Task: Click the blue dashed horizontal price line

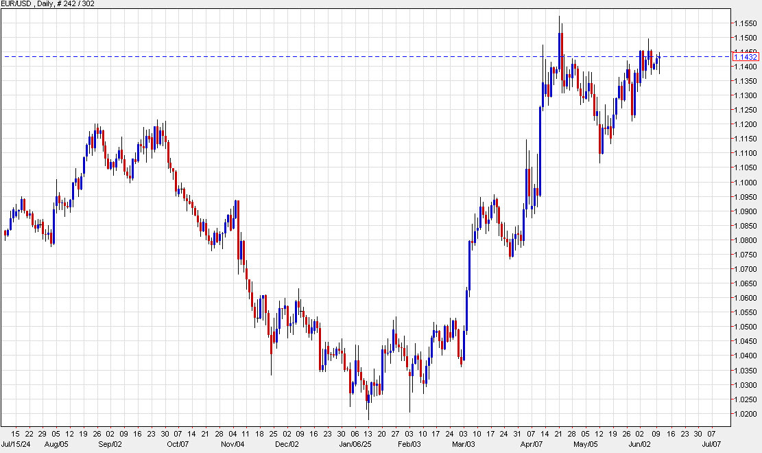Action: (343, 56)
